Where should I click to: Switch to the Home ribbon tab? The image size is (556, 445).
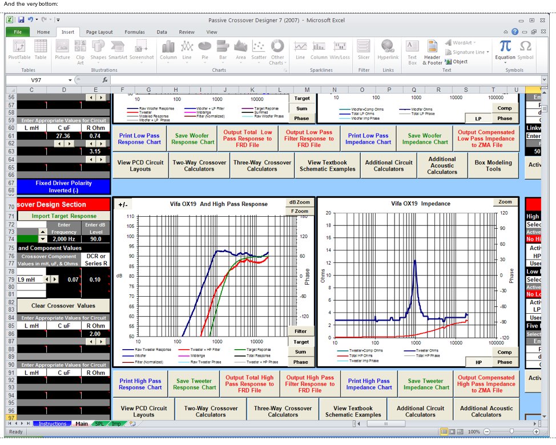tap(43, 32)
